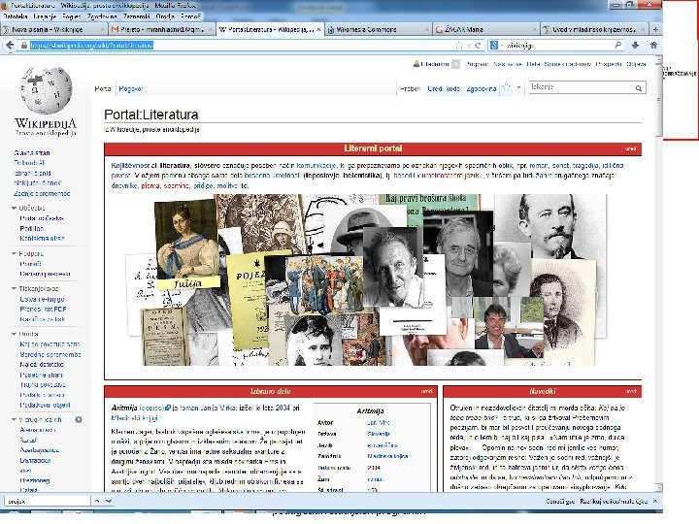Open the Zaznamki menu
Image resolution: width=699 pixels, height=524 pixels.
point(137,16)
